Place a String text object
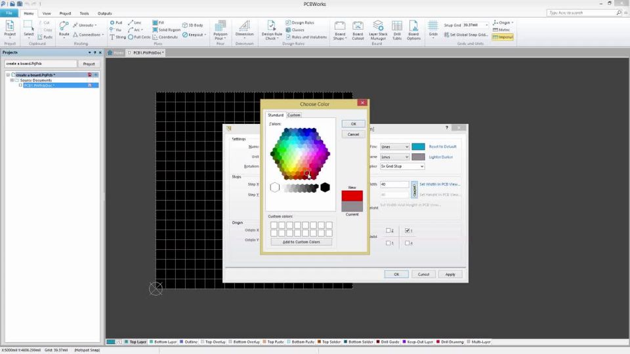The height and width of the screenshot is (354, 630). point(117,37)
